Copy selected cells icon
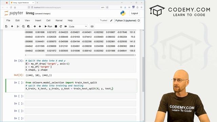This screenshot has width=217, height=122. click(x=23, y=26)
